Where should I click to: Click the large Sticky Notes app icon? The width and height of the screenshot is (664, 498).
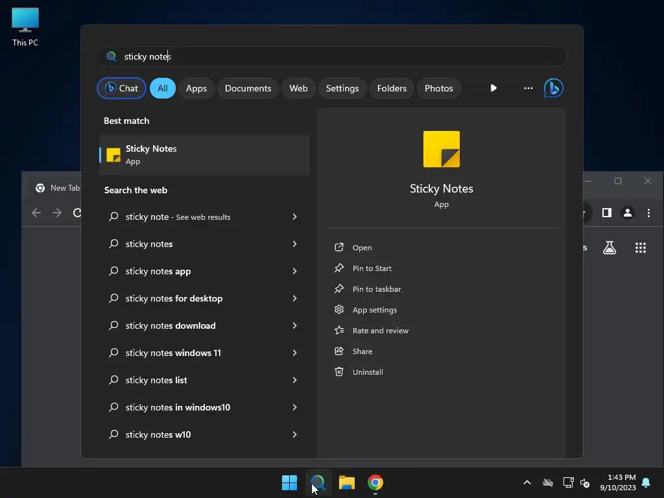[x=441, y=149]
